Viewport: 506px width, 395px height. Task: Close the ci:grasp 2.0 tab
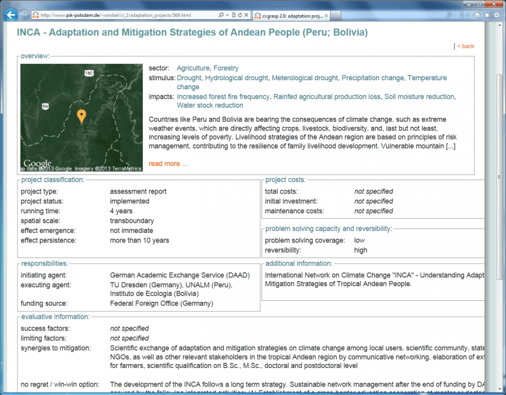326,16
